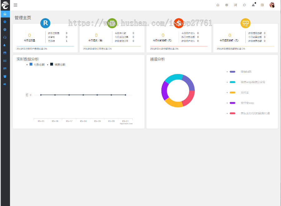Open the globe item in the sidebar
The height and width of the screenshot is (206, 281).
click(x=5, y=30)
